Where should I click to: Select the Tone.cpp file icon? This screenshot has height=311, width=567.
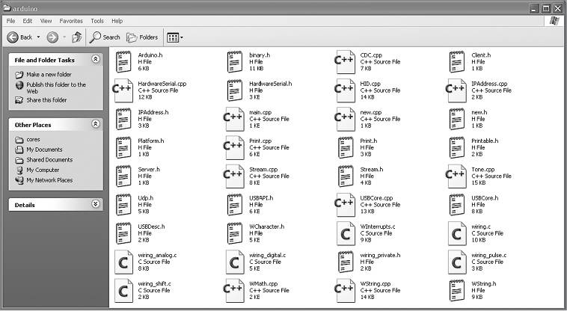457,176
